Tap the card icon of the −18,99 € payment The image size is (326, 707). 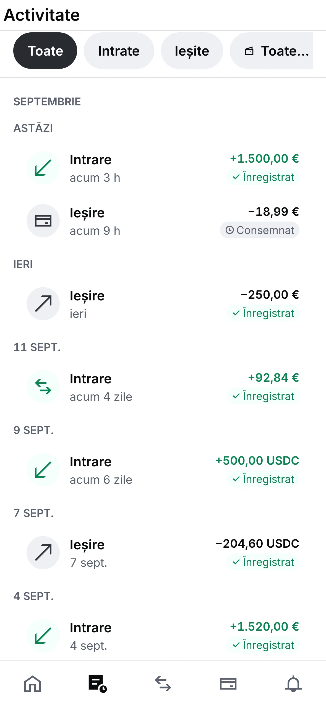(43, 221)
